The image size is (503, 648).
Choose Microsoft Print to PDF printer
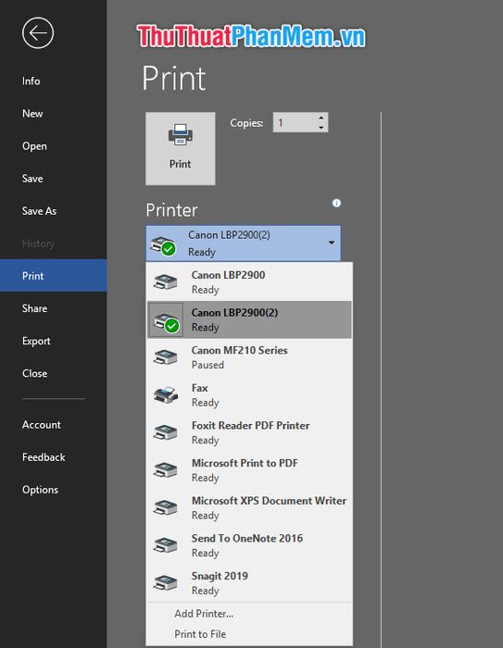click(x=250, y=470)
